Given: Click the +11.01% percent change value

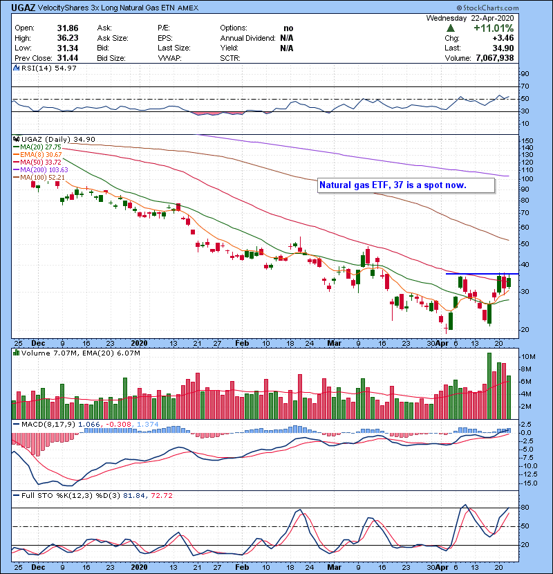Looking at the screenshot, I should (494, 28).
